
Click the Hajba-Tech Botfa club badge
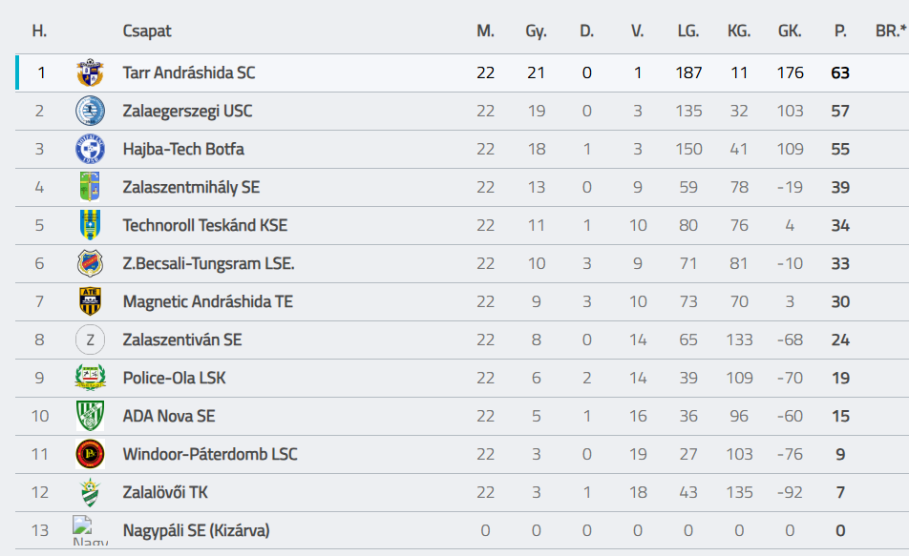click(90, 149)
